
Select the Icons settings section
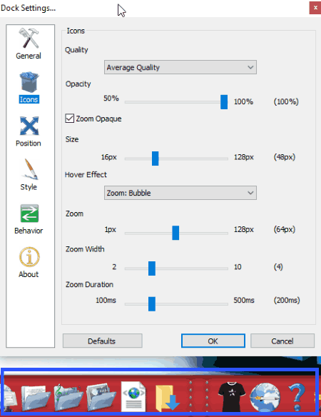(29, 88)
